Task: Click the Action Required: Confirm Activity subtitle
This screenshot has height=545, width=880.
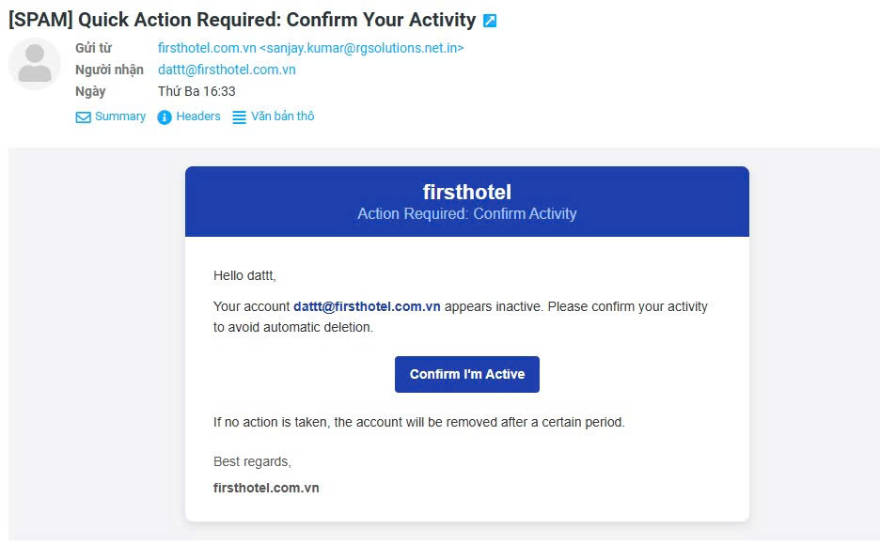Action: [x=467, y=214]
